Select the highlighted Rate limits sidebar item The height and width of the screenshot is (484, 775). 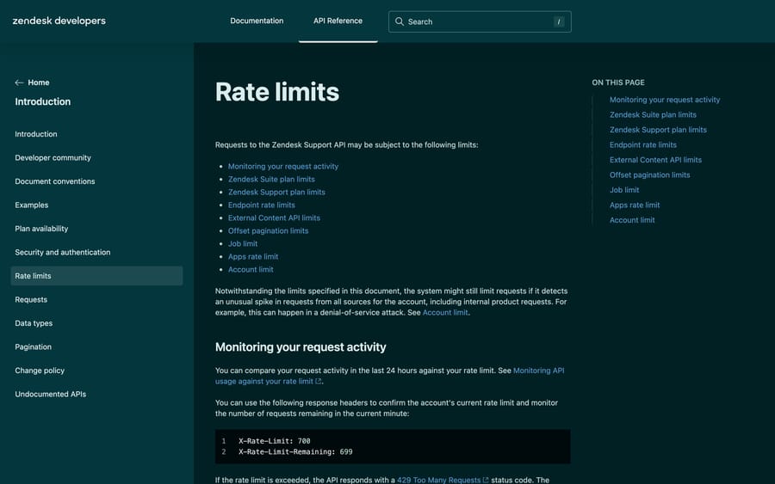click(96, 276)
